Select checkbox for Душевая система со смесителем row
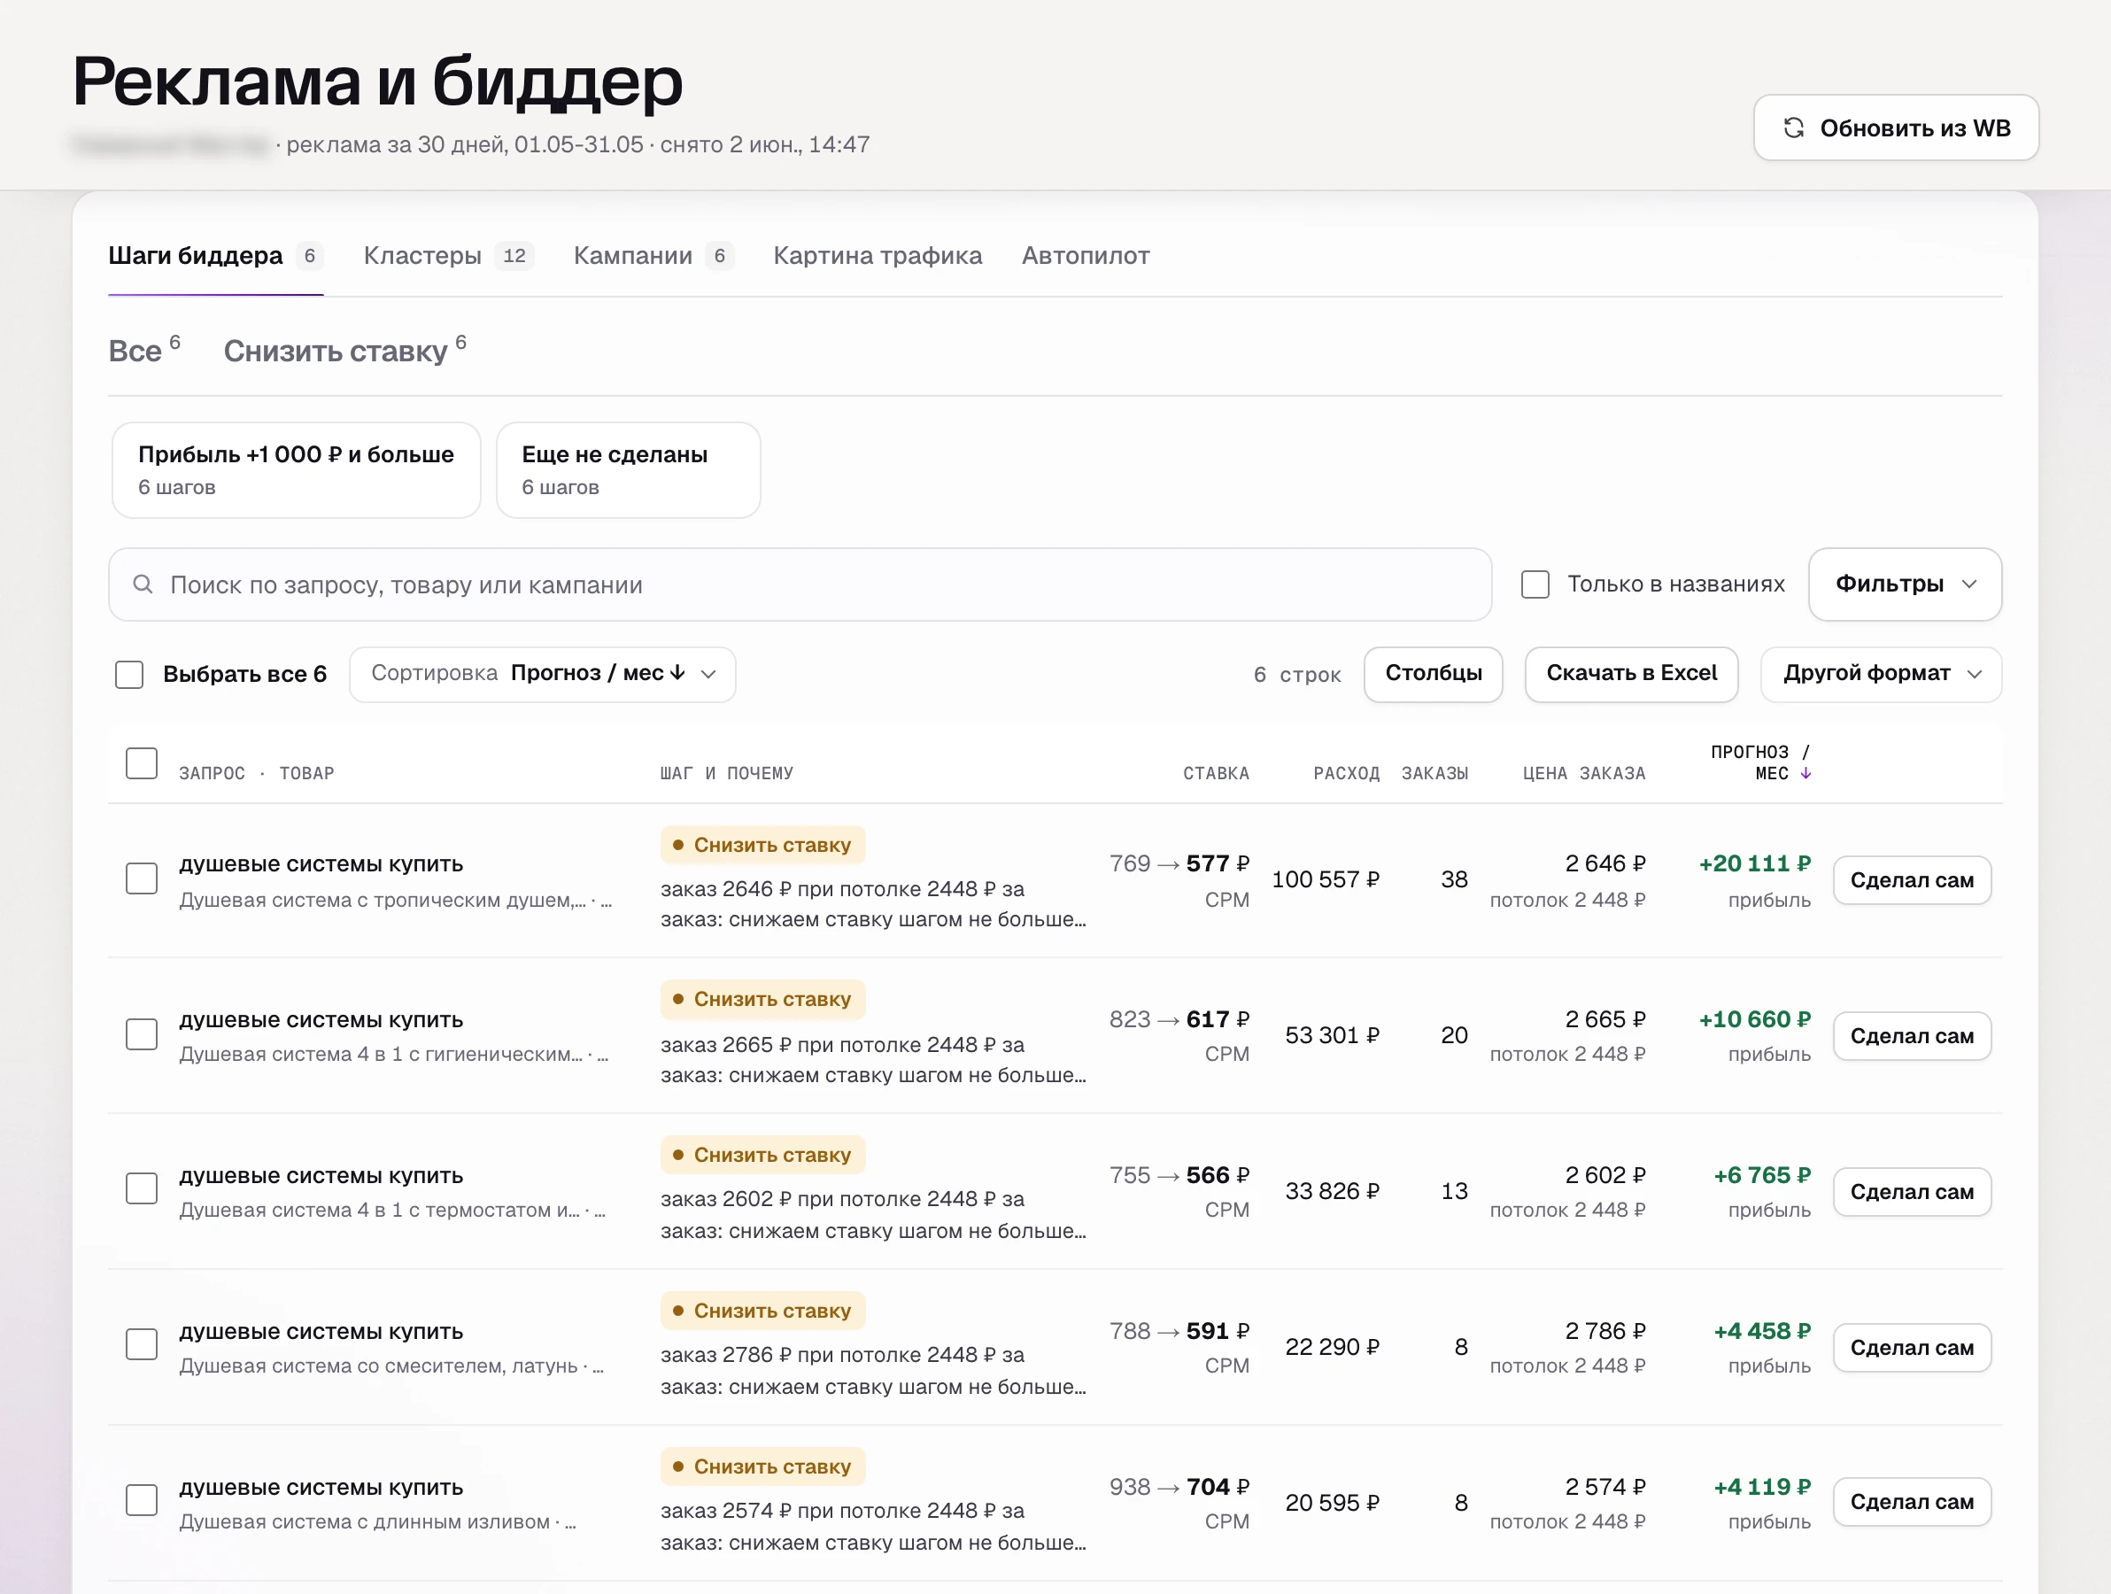Viewport: 2111px width, 1594px height. point(142,1344)
